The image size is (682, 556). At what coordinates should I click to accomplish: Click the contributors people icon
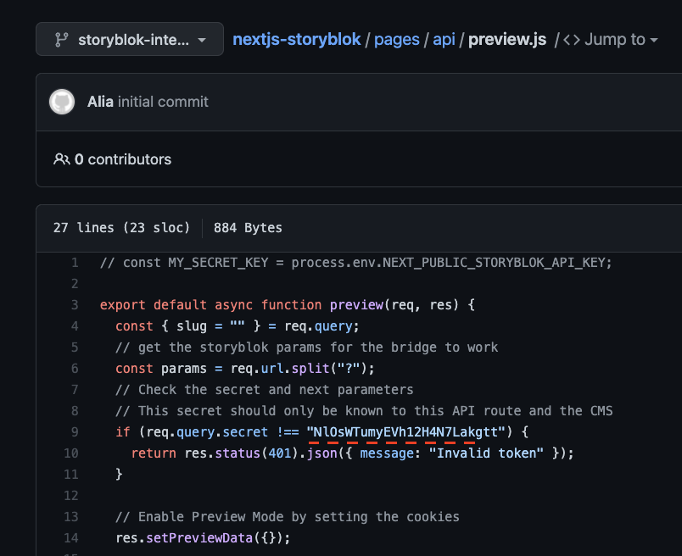point(61,159)
